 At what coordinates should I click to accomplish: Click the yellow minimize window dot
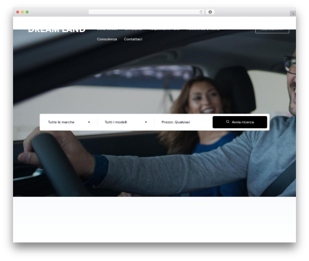pyautogui.click(x=22, y=12)
